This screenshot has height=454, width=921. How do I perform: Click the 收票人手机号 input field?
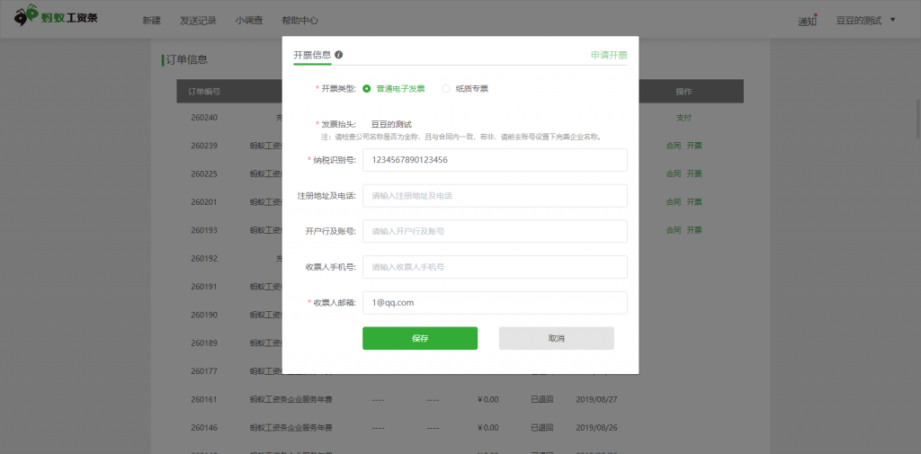494,267
